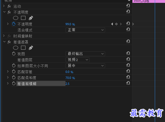This screenshot has height=122, width=165.
Task: Toggle the timeline view arrow beside 不透明度 row
Action: (133, 24)
